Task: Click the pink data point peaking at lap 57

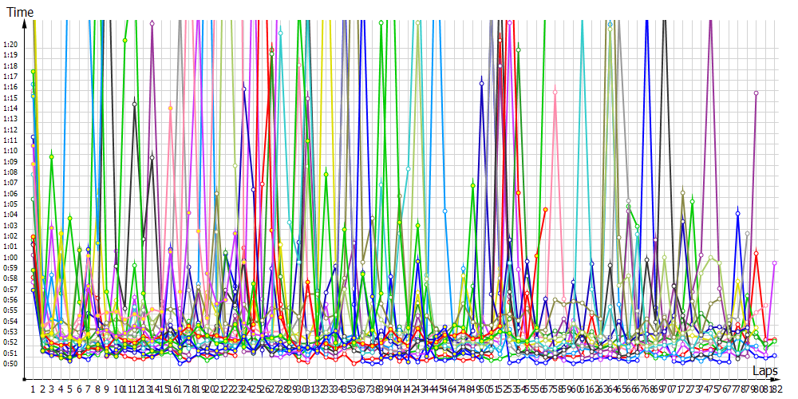Action: [555, 93]
